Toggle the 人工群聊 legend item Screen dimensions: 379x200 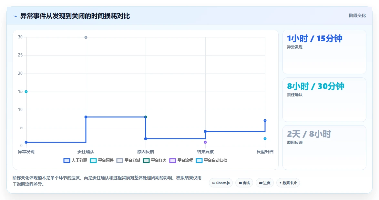(75, 160)
